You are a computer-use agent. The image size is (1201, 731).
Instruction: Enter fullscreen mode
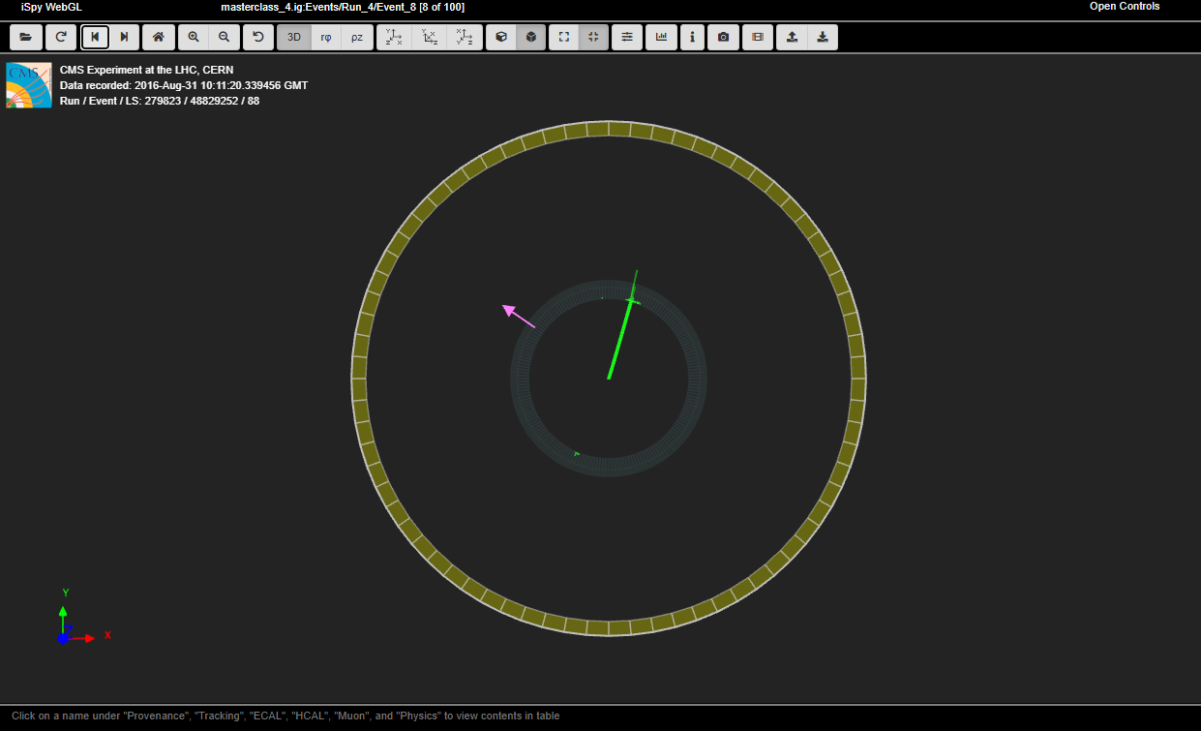[564, 37]
